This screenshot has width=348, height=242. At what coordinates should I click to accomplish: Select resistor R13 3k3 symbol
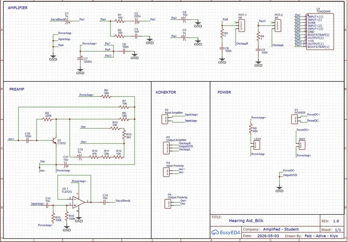pos(124,134)
